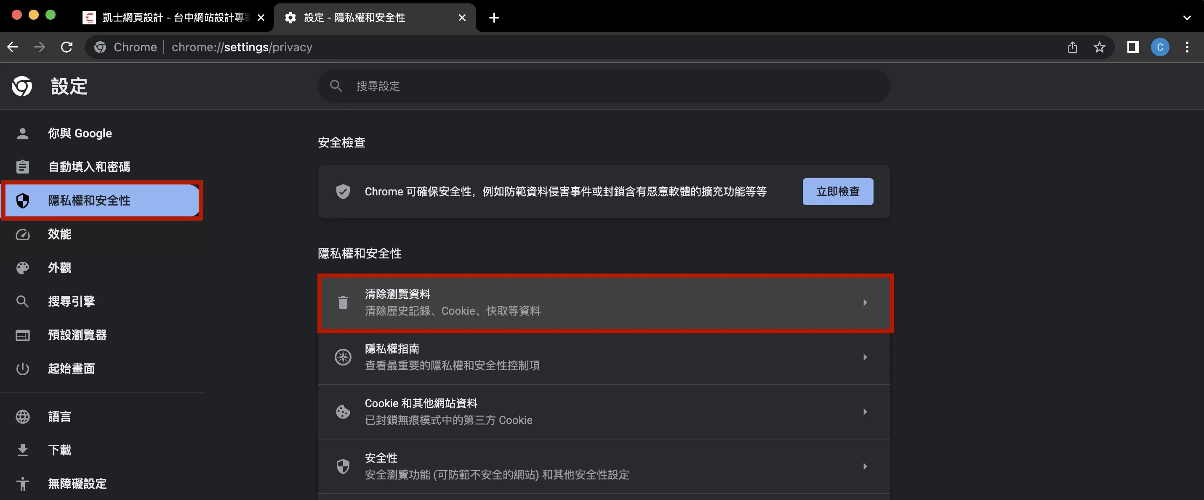Open Cookie 和其他網站資料 via arrow
This screenshot has width=1204, height=500.
tap(865, 412)
